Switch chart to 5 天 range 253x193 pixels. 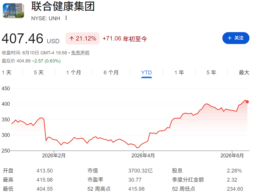39,73
